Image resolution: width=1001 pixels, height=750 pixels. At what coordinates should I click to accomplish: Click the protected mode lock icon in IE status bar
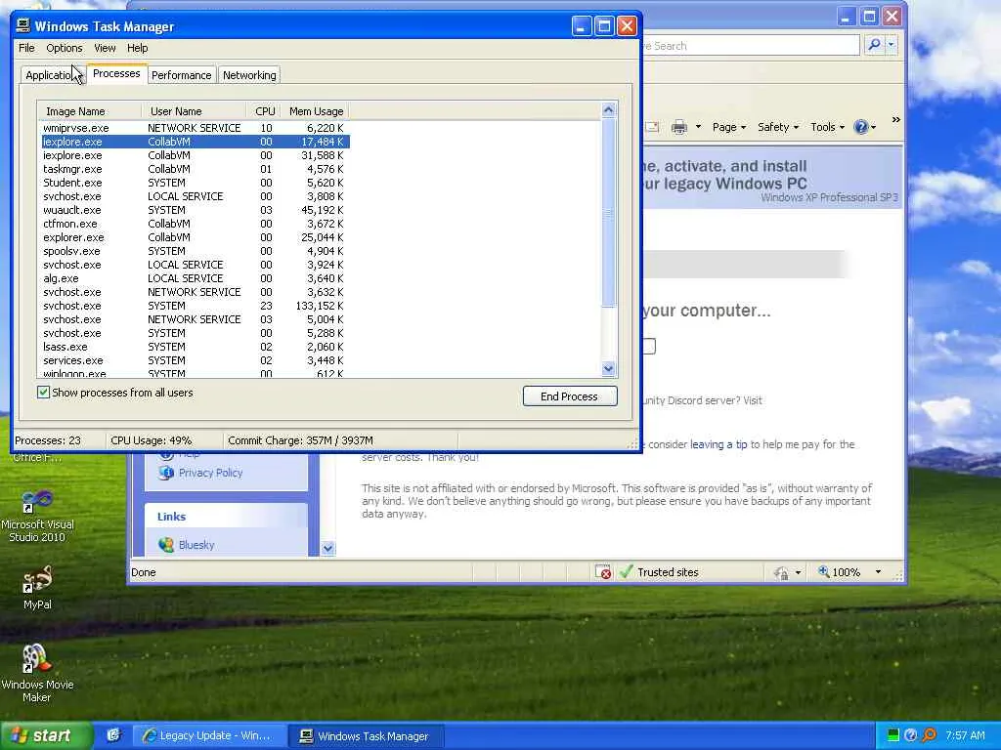click(x=781, y=572)
